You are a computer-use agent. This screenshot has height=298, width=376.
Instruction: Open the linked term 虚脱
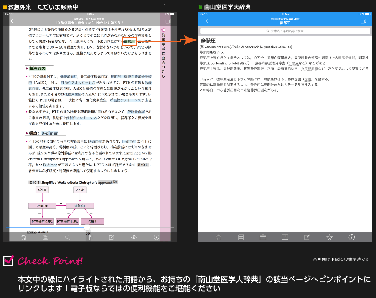tap(308, 80)
